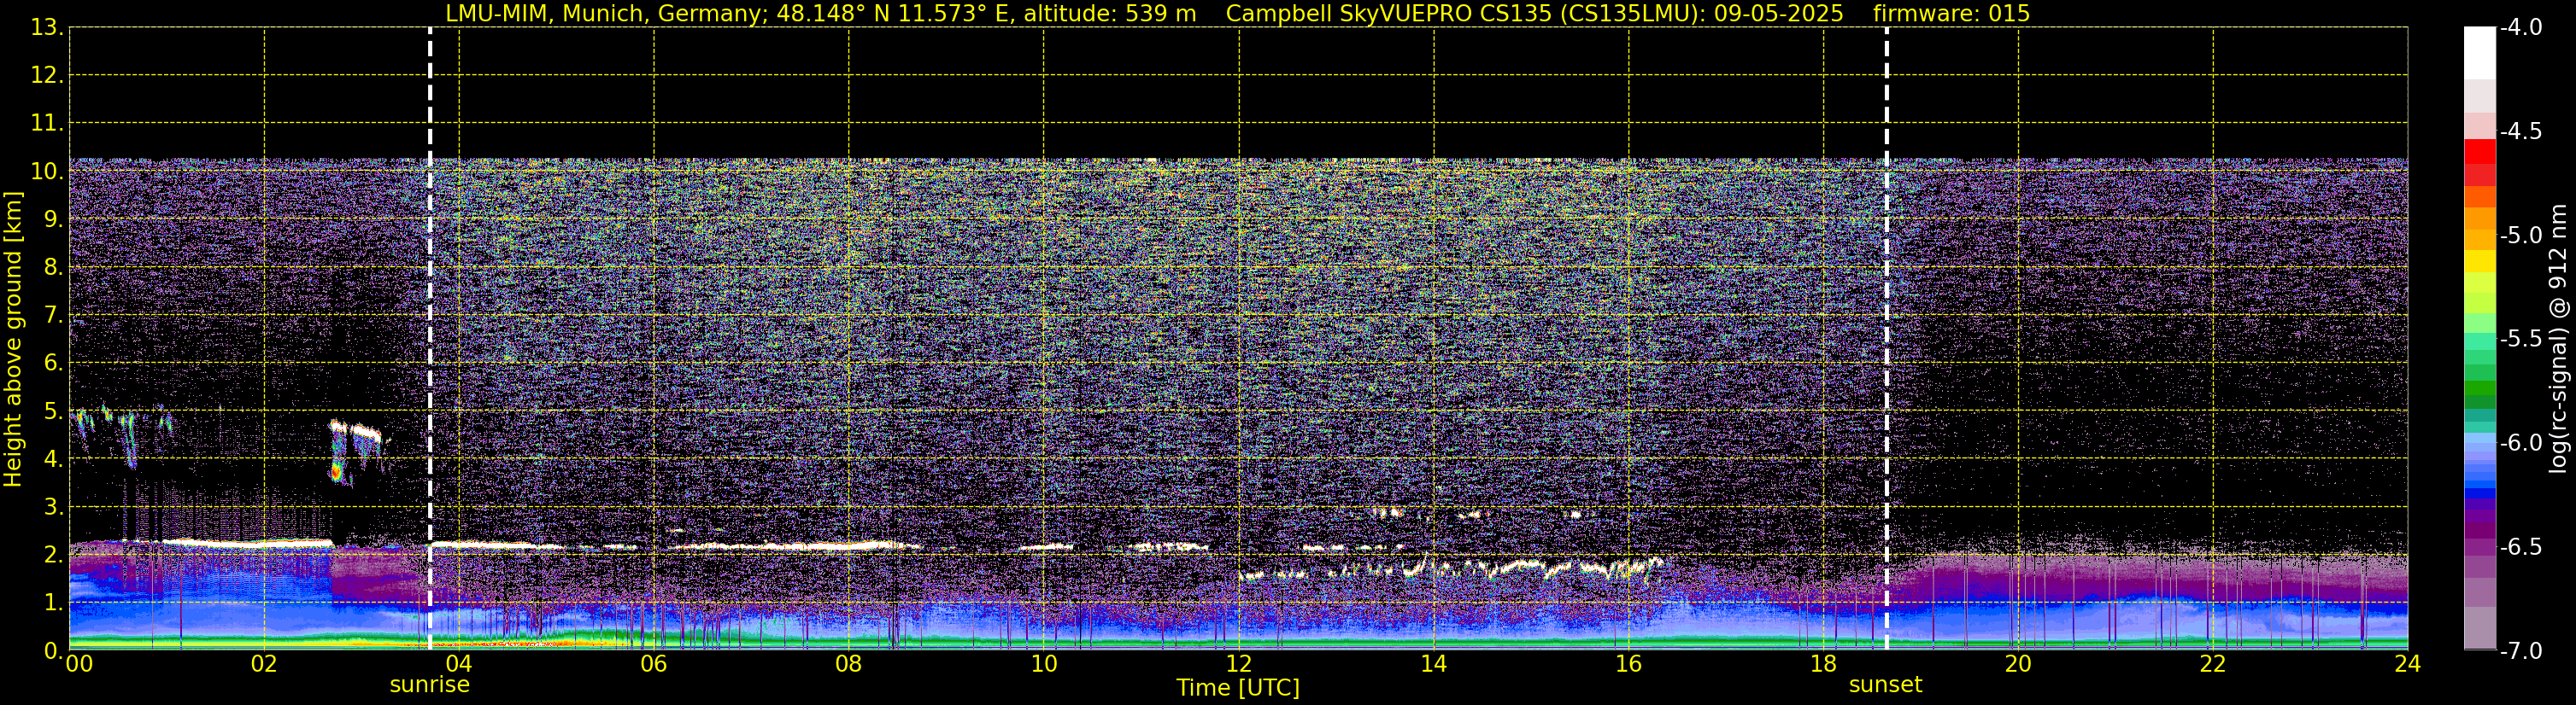Click the colorbar tick label '-4.5'
The width and height of the screenshot is (2576, 705).
point(2520,131)
